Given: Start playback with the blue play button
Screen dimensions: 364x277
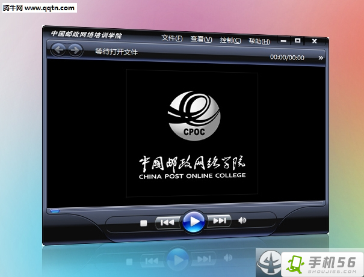Looking at the screenshot, I should [194, 221].
